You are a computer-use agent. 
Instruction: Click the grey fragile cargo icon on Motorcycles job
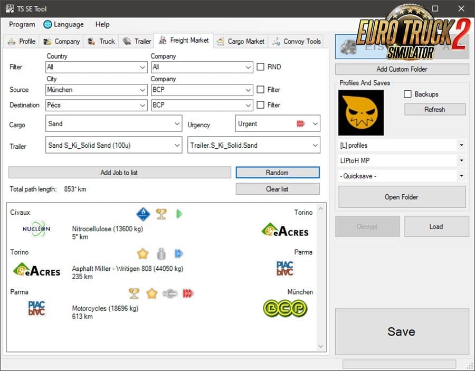tap(169, 293)
